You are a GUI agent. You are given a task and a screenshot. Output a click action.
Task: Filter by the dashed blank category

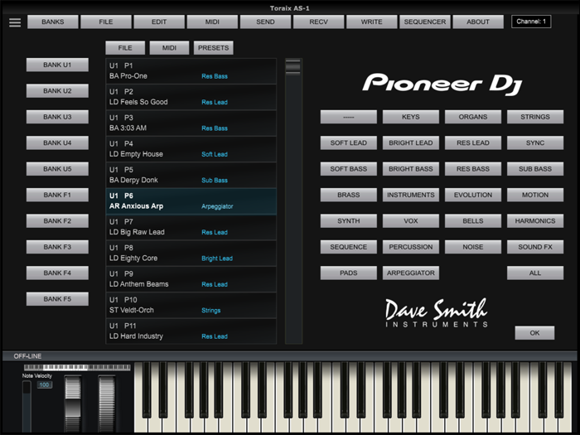(349, 117)
